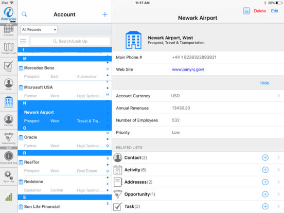
Task: Tap the iEnterprise Mobile logo
Action: [9, 14]
